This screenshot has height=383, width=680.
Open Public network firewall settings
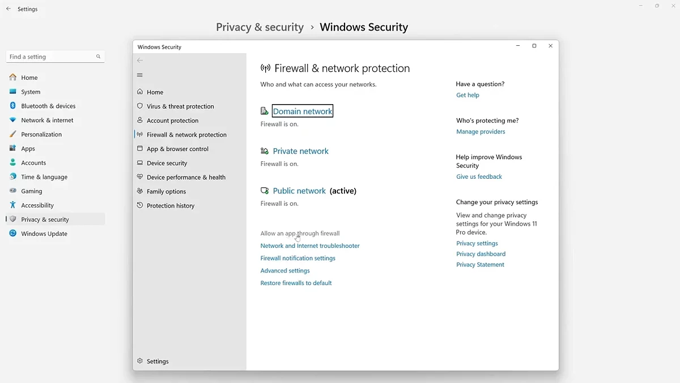click(x=299, y=191)
